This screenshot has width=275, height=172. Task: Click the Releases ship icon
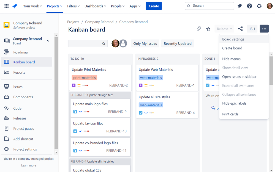(7, 118)
